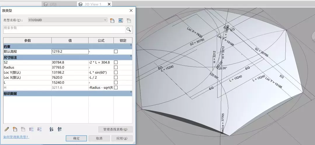
Task: Click the New Parameter icon at bottom
Action: [x=15, y=129]
